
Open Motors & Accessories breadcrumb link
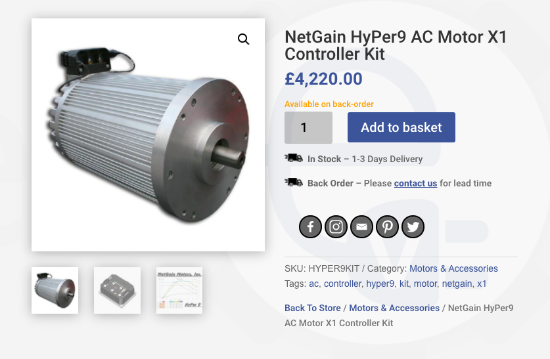coord(394,308)
